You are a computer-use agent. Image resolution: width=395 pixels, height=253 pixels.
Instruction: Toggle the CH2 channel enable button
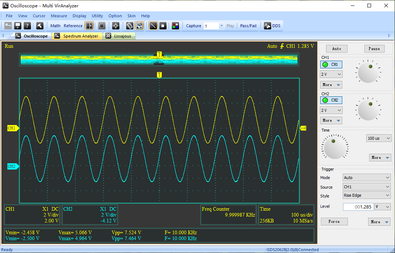click(331, 100)
